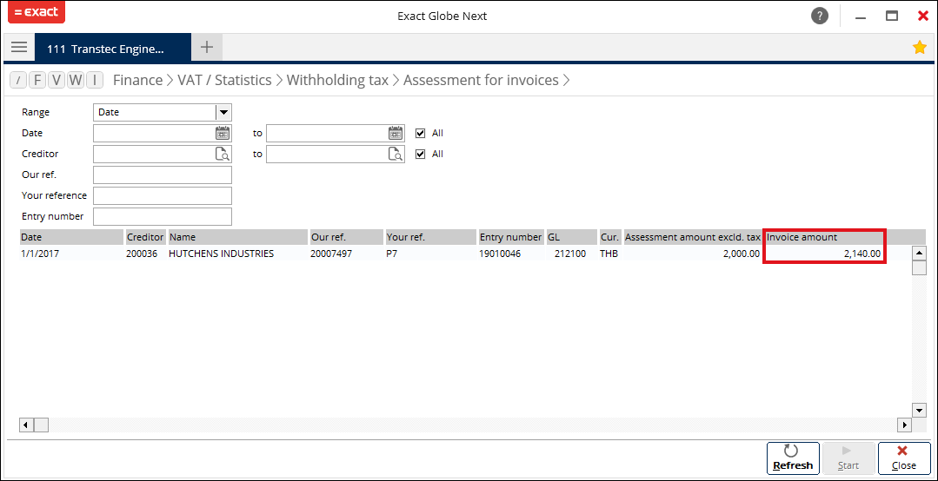938x481 pixels.
Task: Toggle the All checkbox for Creditor
Action: point(421,154)
